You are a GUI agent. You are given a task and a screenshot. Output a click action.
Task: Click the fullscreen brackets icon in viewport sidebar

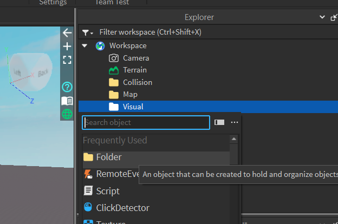click(x=67, y=60)
